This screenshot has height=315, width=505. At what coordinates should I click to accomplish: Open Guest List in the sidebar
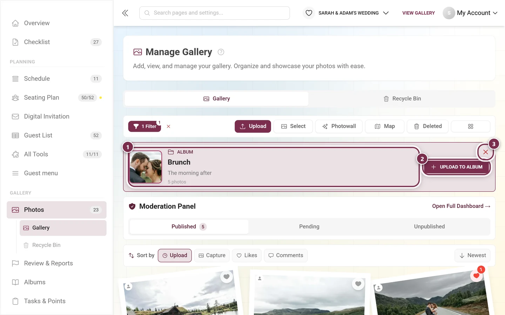tap(56, 135)
